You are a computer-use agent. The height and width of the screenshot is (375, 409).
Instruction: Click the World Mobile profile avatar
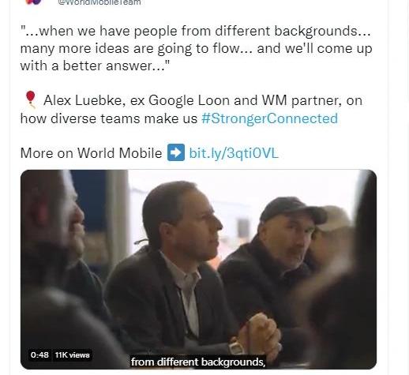pos(33,2)
